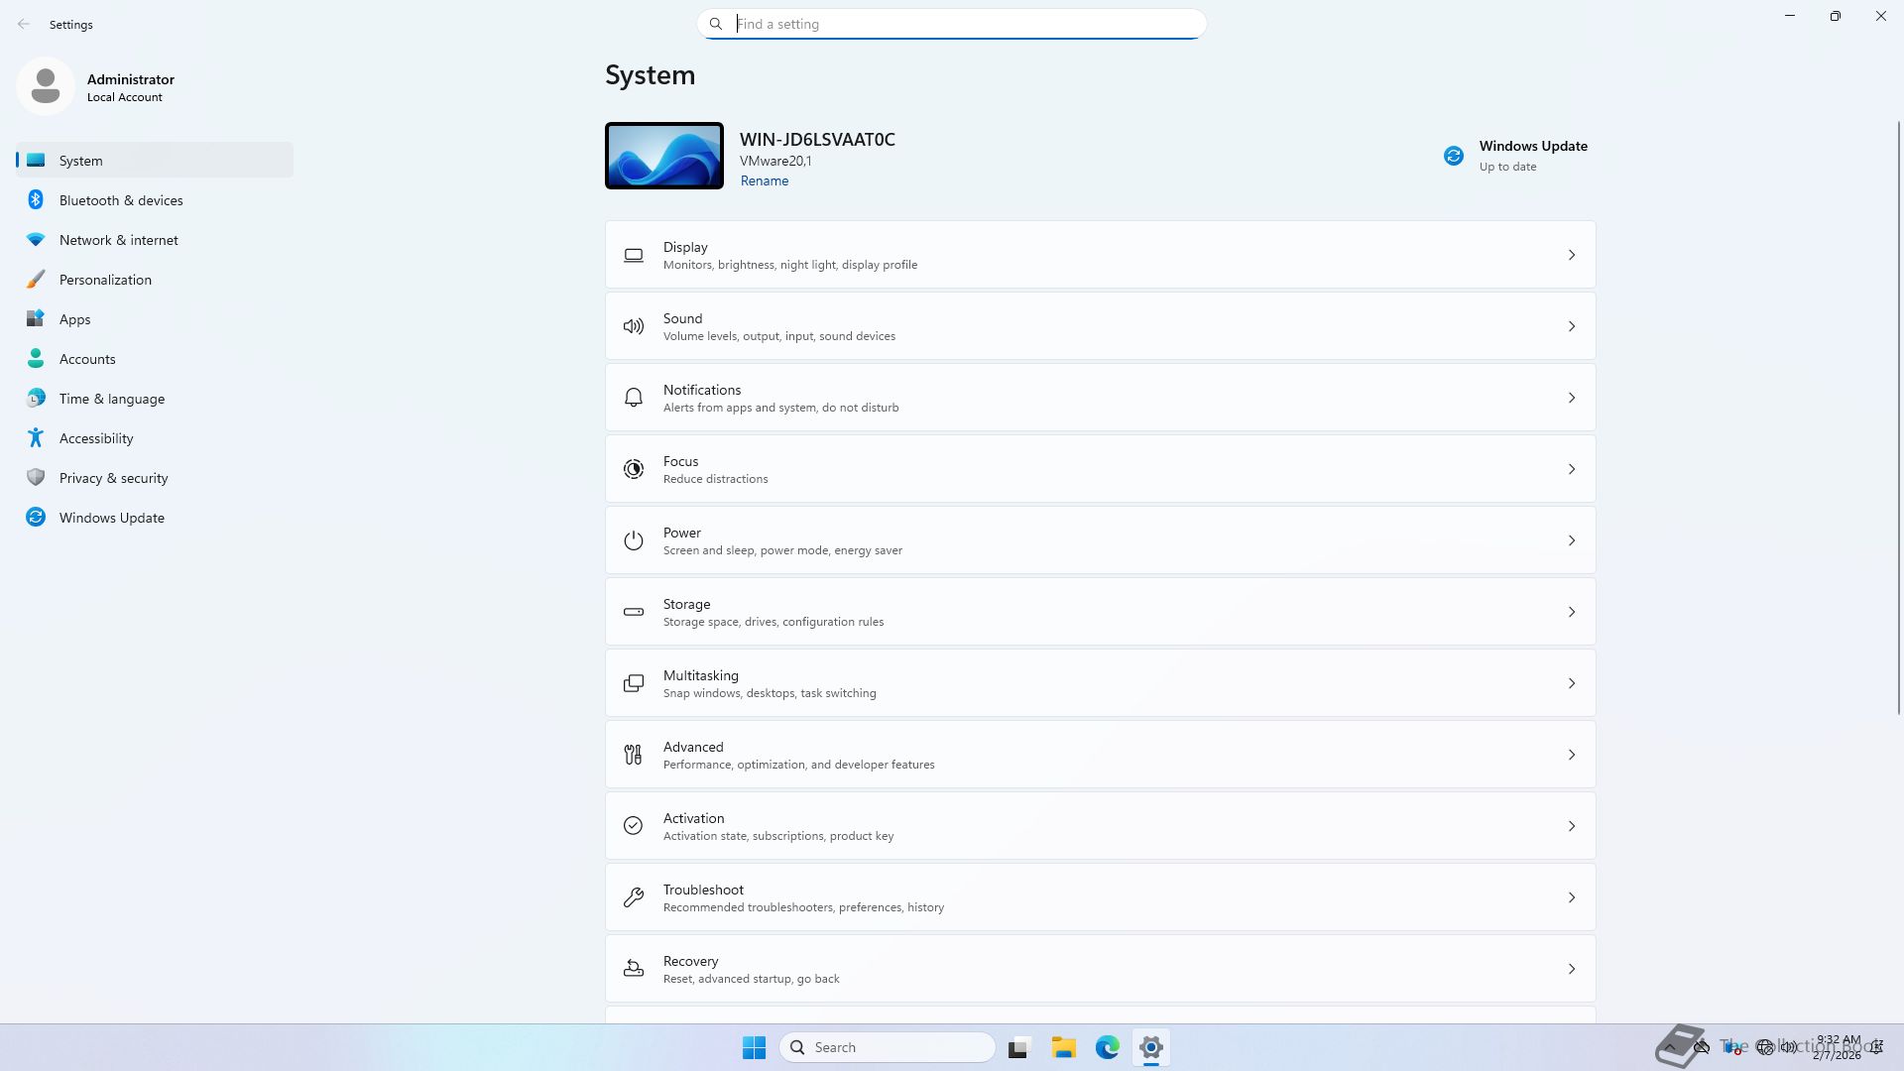Click the Sound speaker icon
This screenshot has width=1904, height=1071.
point(633,326)
